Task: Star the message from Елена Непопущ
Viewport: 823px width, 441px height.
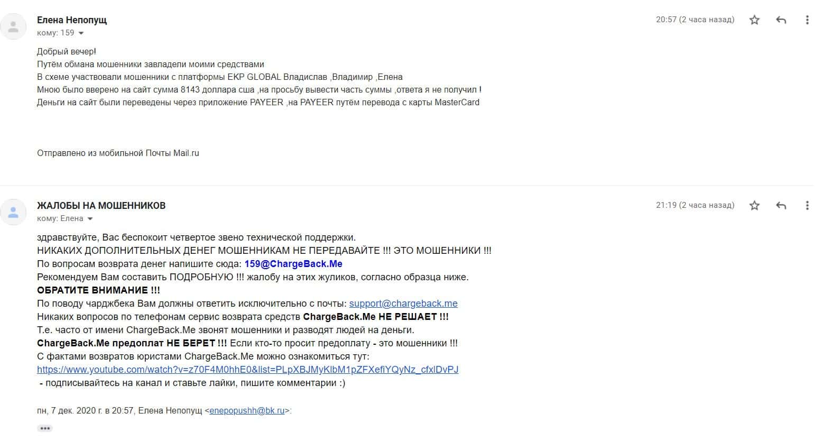Action: (x=754, y=20)
